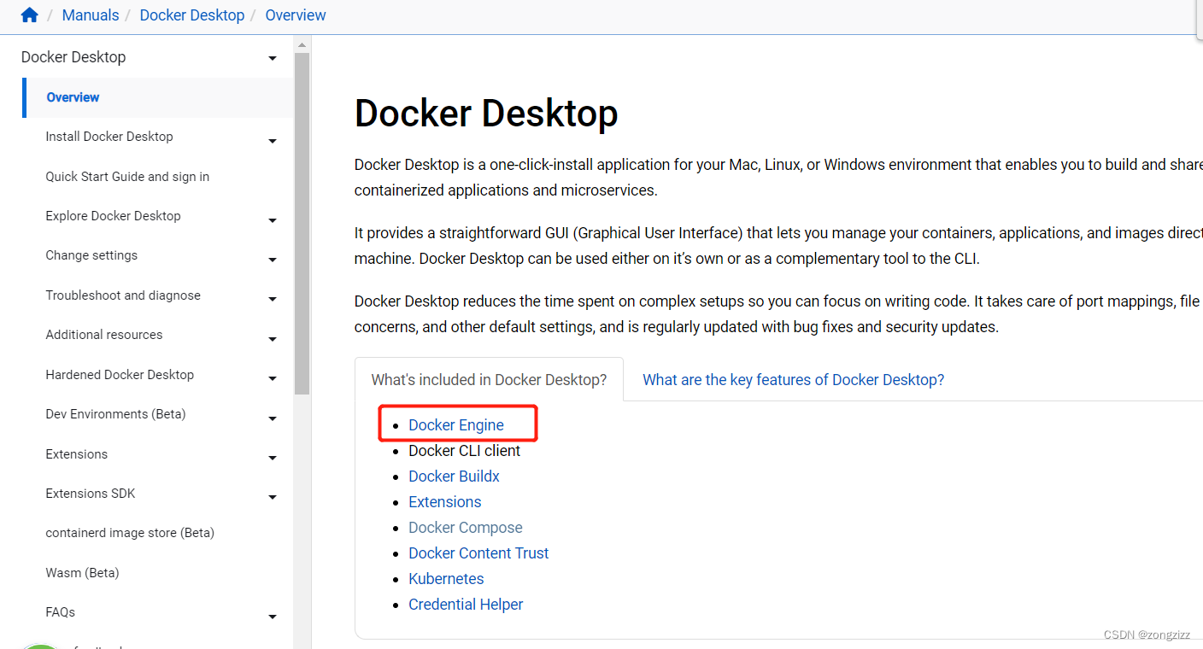Open the Credential Helper page
This screenshot has width=1203, height=649.
click(x=466, y=604)
